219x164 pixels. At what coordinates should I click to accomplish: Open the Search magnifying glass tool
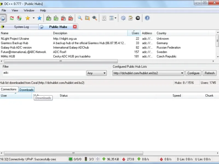pyautogui.click(x=80, y=18)
